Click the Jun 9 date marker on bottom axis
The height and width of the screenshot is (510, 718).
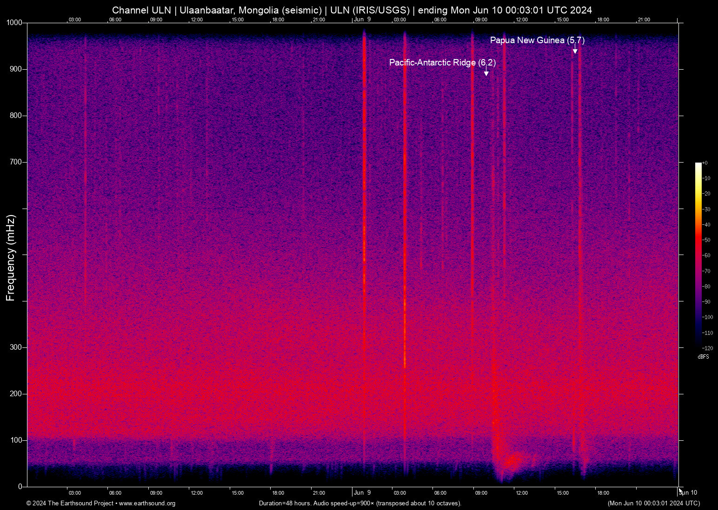[x=362, y=492]
